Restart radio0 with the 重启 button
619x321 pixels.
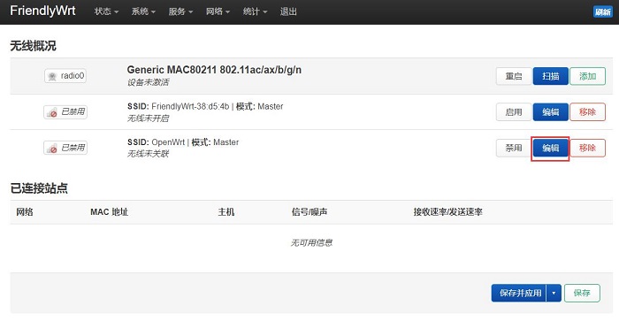pyautogui.click(x=514, y=76)
